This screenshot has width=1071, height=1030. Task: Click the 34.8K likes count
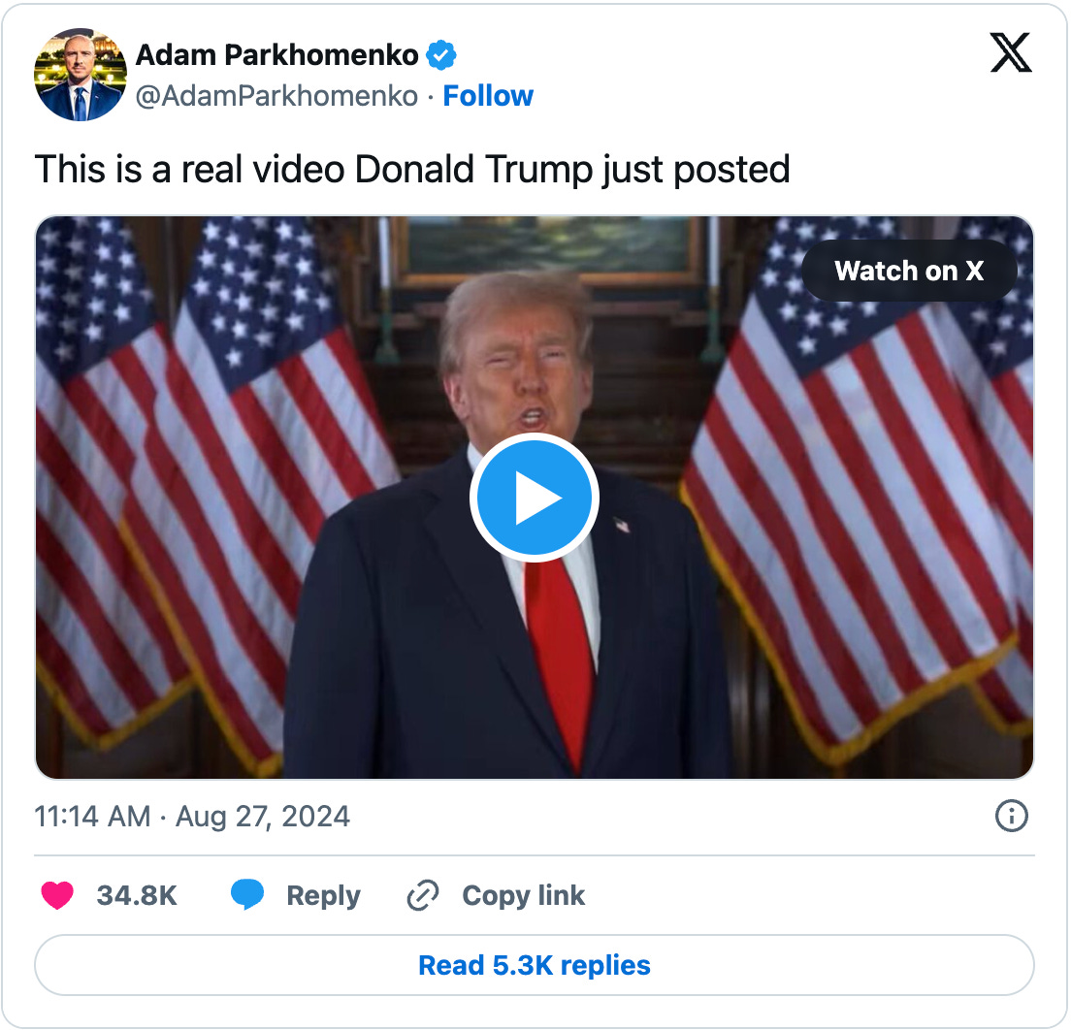(137, 895)
